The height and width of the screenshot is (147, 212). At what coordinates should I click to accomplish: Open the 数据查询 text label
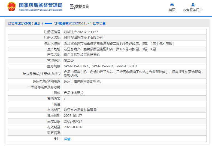point(82,7)
